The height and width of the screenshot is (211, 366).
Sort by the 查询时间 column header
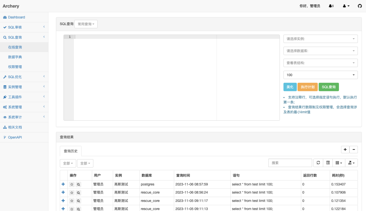pos(202,175)
